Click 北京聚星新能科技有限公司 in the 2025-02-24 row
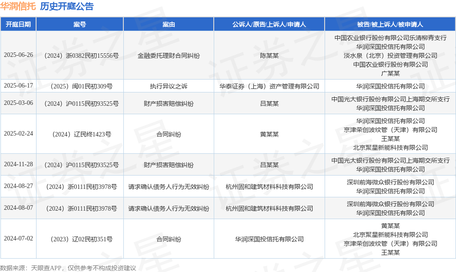 coord(390,148)
